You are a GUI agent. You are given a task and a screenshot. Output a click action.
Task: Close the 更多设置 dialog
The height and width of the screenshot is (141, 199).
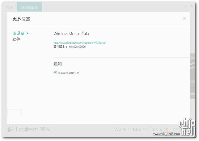tap(184, 19)
